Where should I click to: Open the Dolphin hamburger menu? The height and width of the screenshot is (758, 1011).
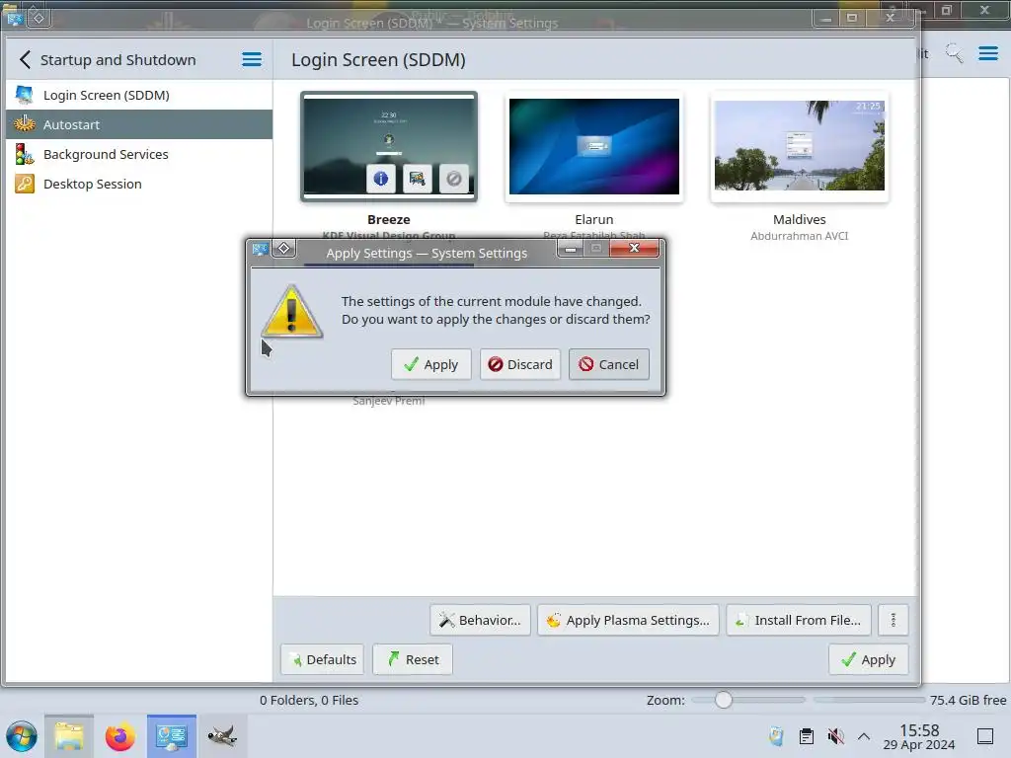tap(987, 53)
